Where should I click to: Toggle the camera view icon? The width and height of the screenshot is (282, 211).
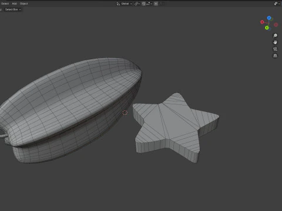(275, 49)
